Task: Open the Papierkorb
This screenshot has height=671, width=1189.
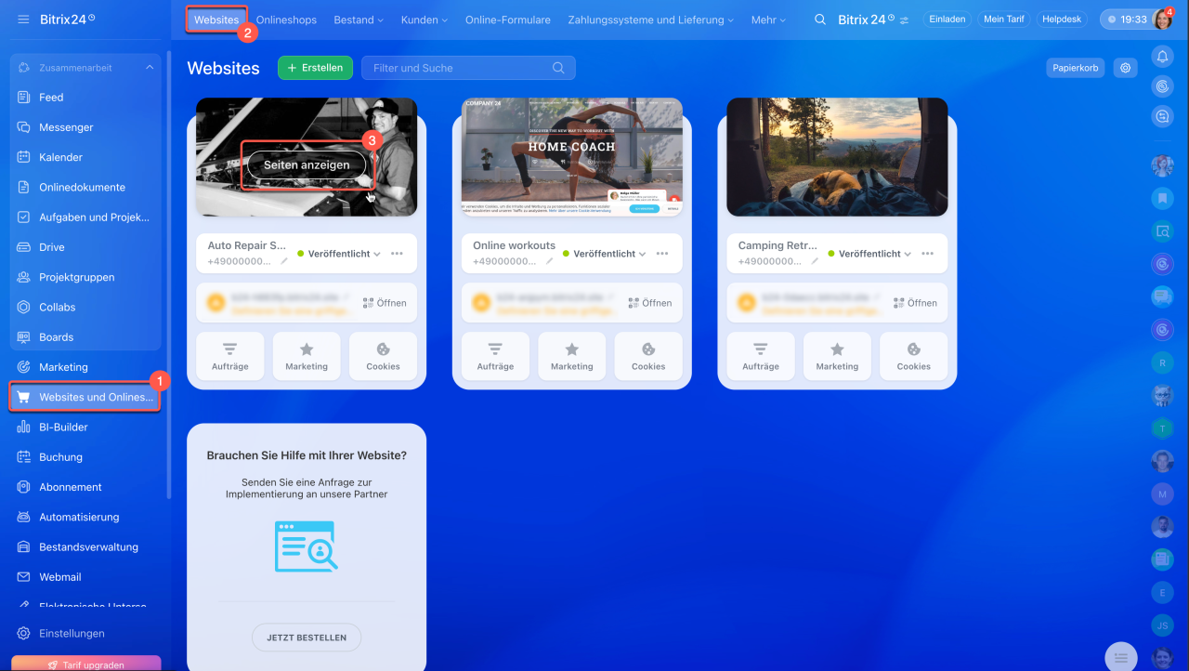Action: coord(1076,68)
